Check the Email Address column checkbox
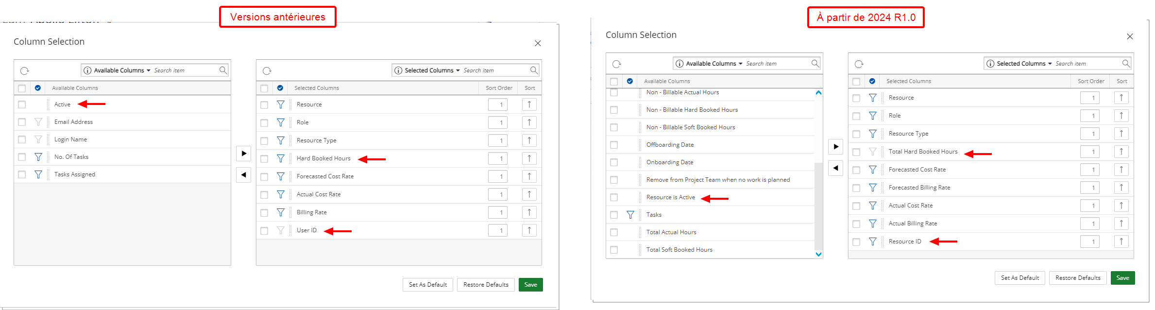Image resolution: width=1155 pixels, height=310 pixels. [22, 122]
